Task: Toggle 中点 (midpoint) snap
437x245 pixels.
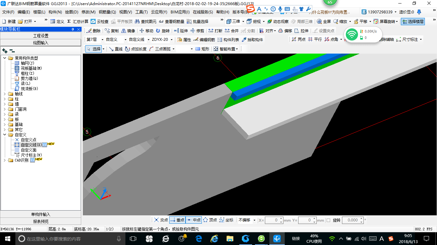Action: point(194,220)
